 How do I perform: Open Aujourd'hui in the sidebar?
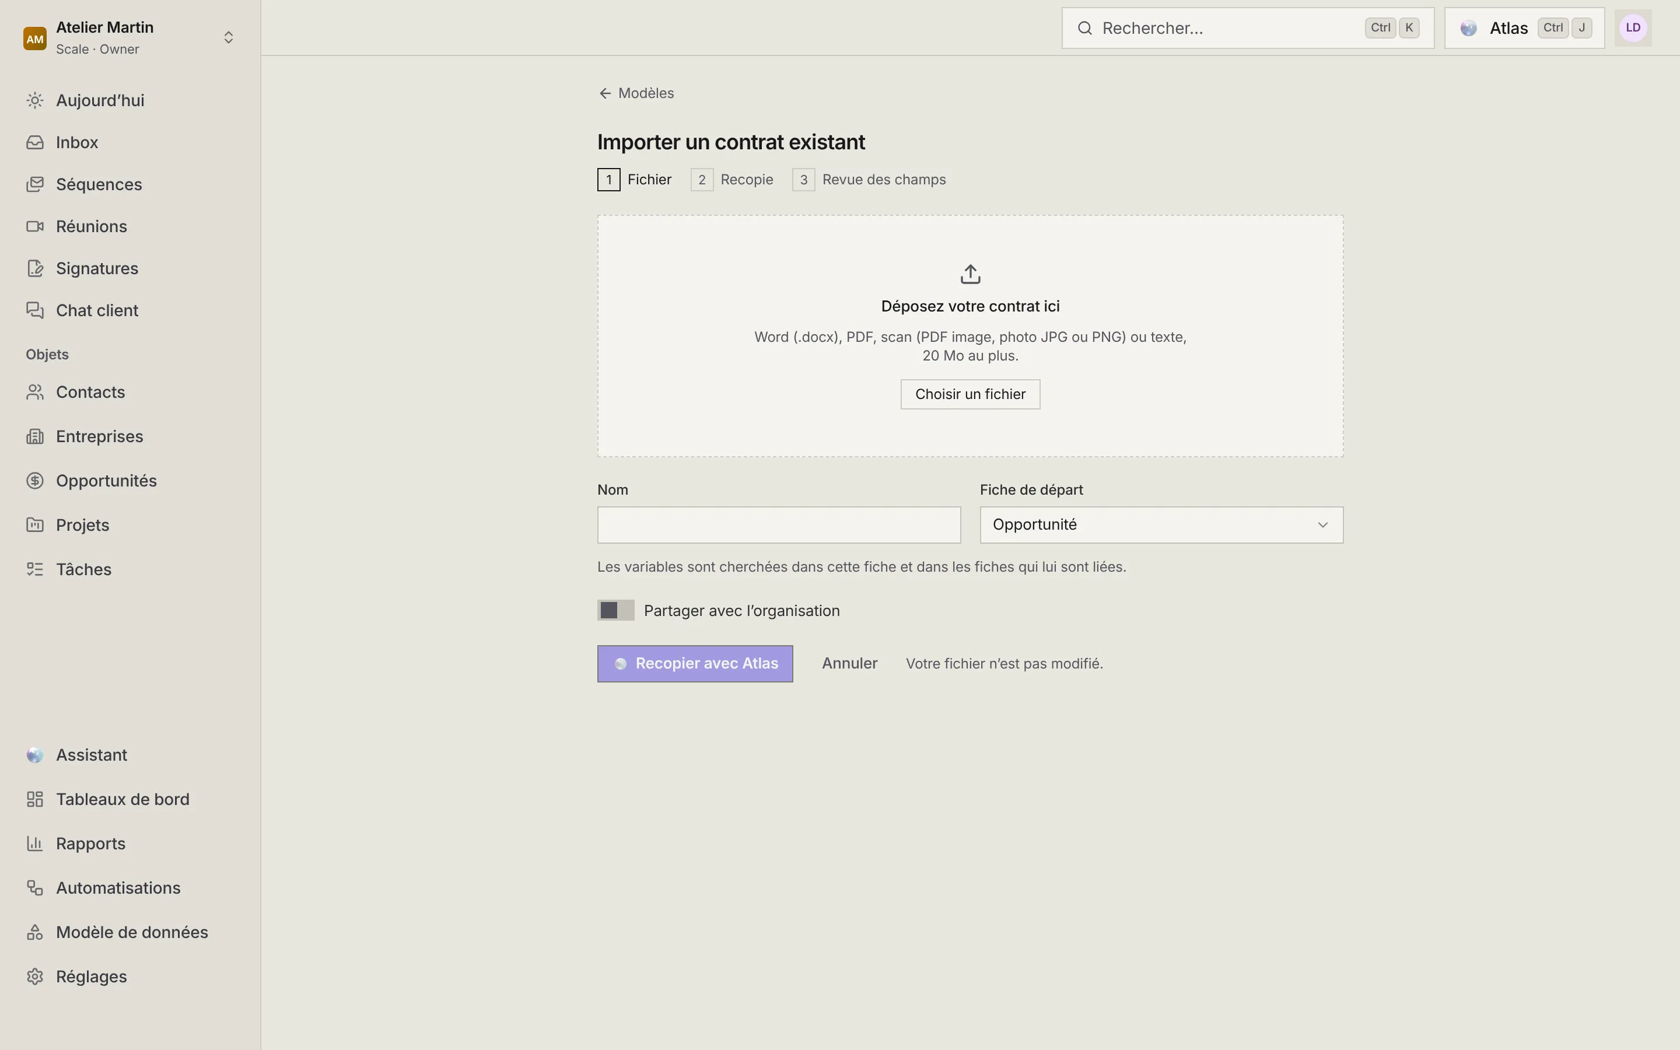pyautogui.click(x=131, y=101)
